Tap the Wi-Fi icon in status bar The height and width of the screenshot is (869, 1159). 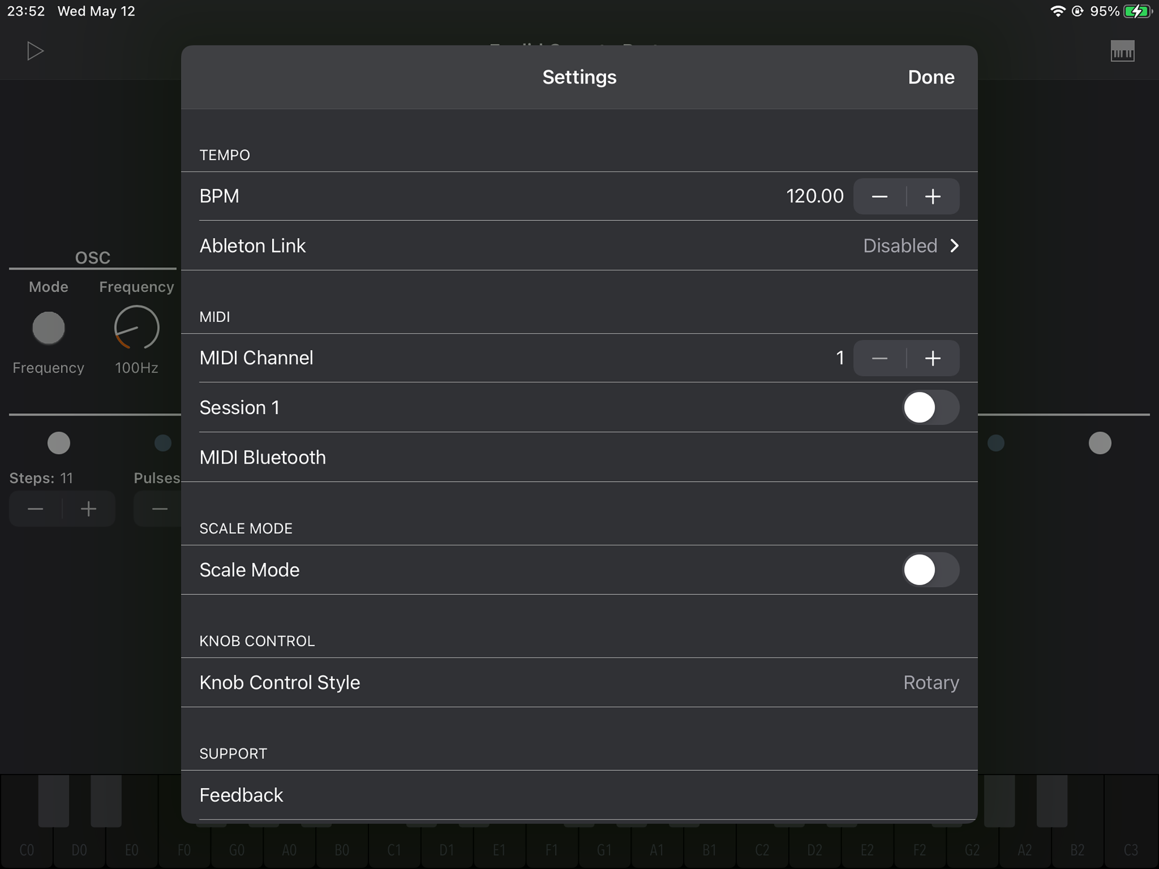(x=1058, y=11)
